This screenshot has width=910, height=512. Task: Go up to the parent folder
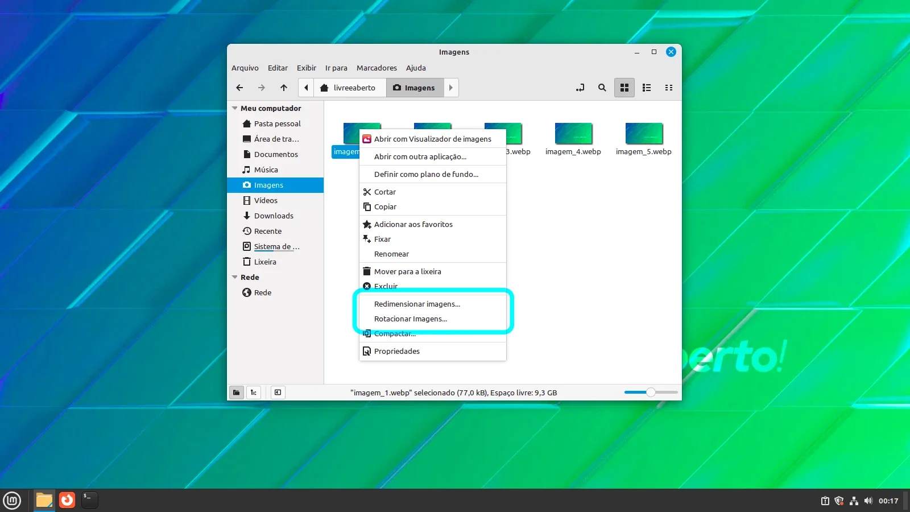(x=284, y=88)
